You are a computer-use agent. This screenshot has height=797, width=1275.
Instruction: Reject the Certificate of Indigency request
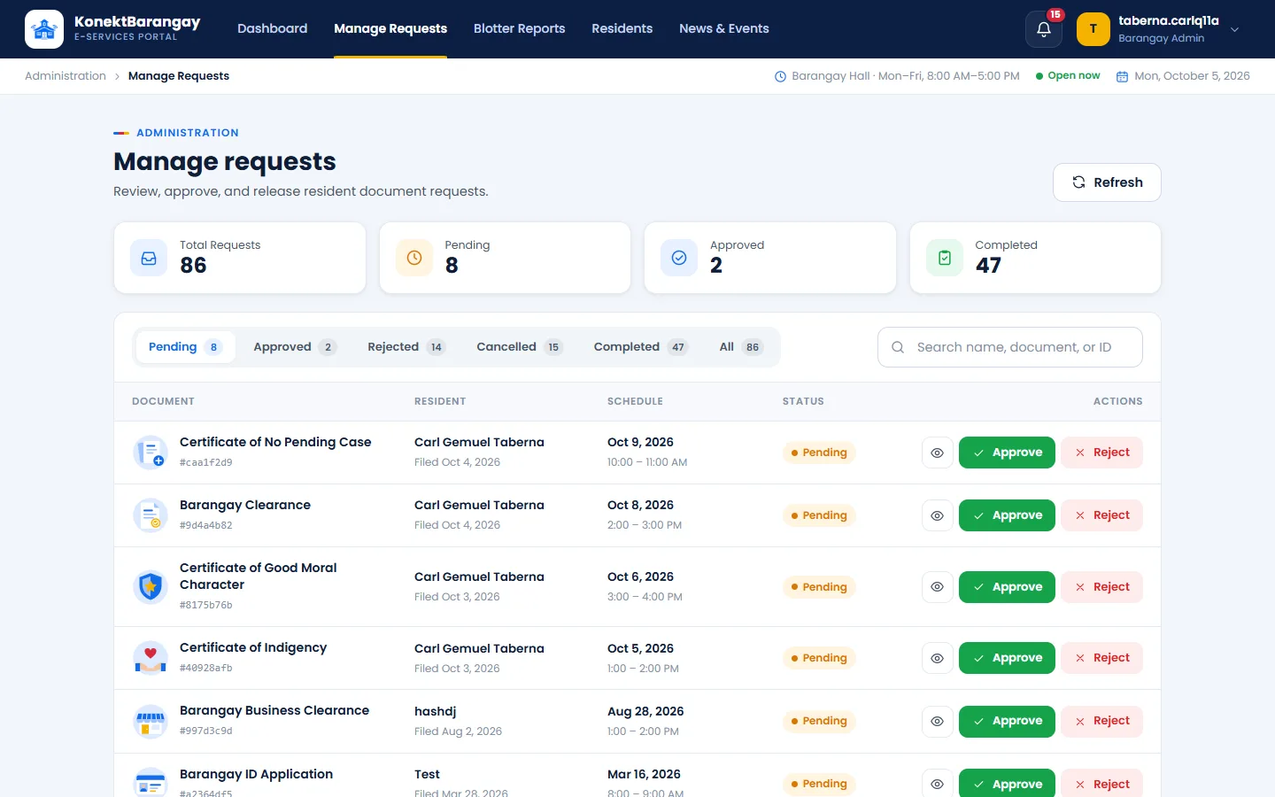(1102, 658)
